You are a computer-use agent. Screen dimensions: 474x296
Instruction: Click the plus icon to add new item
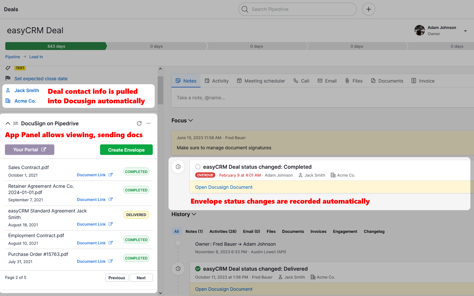pyautogui.click(x=368, y=9)
